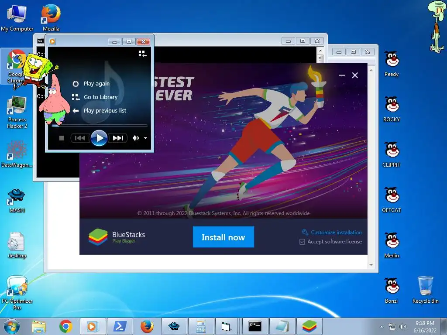
Task: Open Calculator taskbar button
Action: (201, 326)
